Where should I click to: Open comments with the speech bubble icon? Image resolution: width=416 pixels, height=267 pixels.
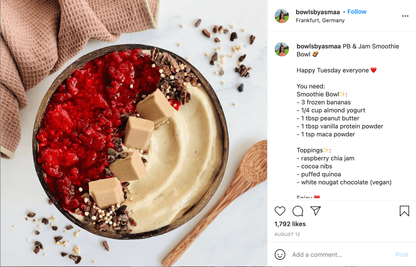[x=298, y=211]
